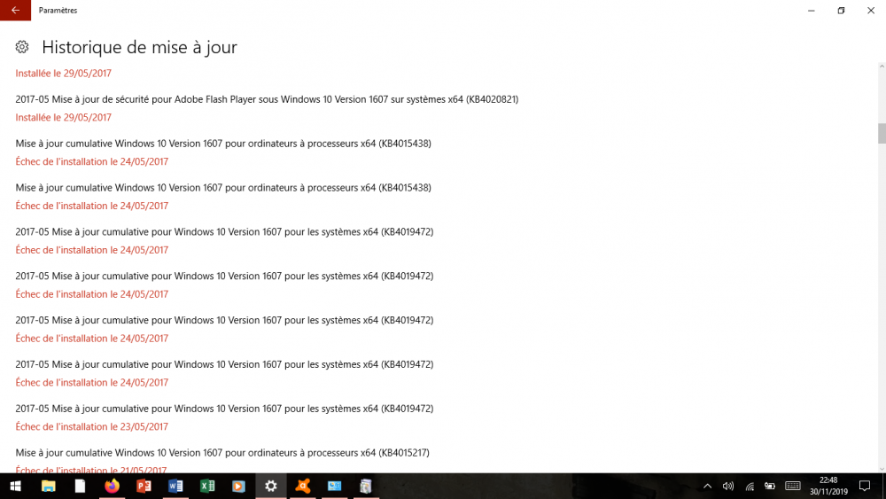Launch Firefox from the taskbar
The width and height of the screenshot is (886, 499).
(x=112, y=486)
